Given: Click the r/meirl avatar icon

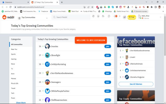Looking at the screenshot, I should click(x=127, y=57).
